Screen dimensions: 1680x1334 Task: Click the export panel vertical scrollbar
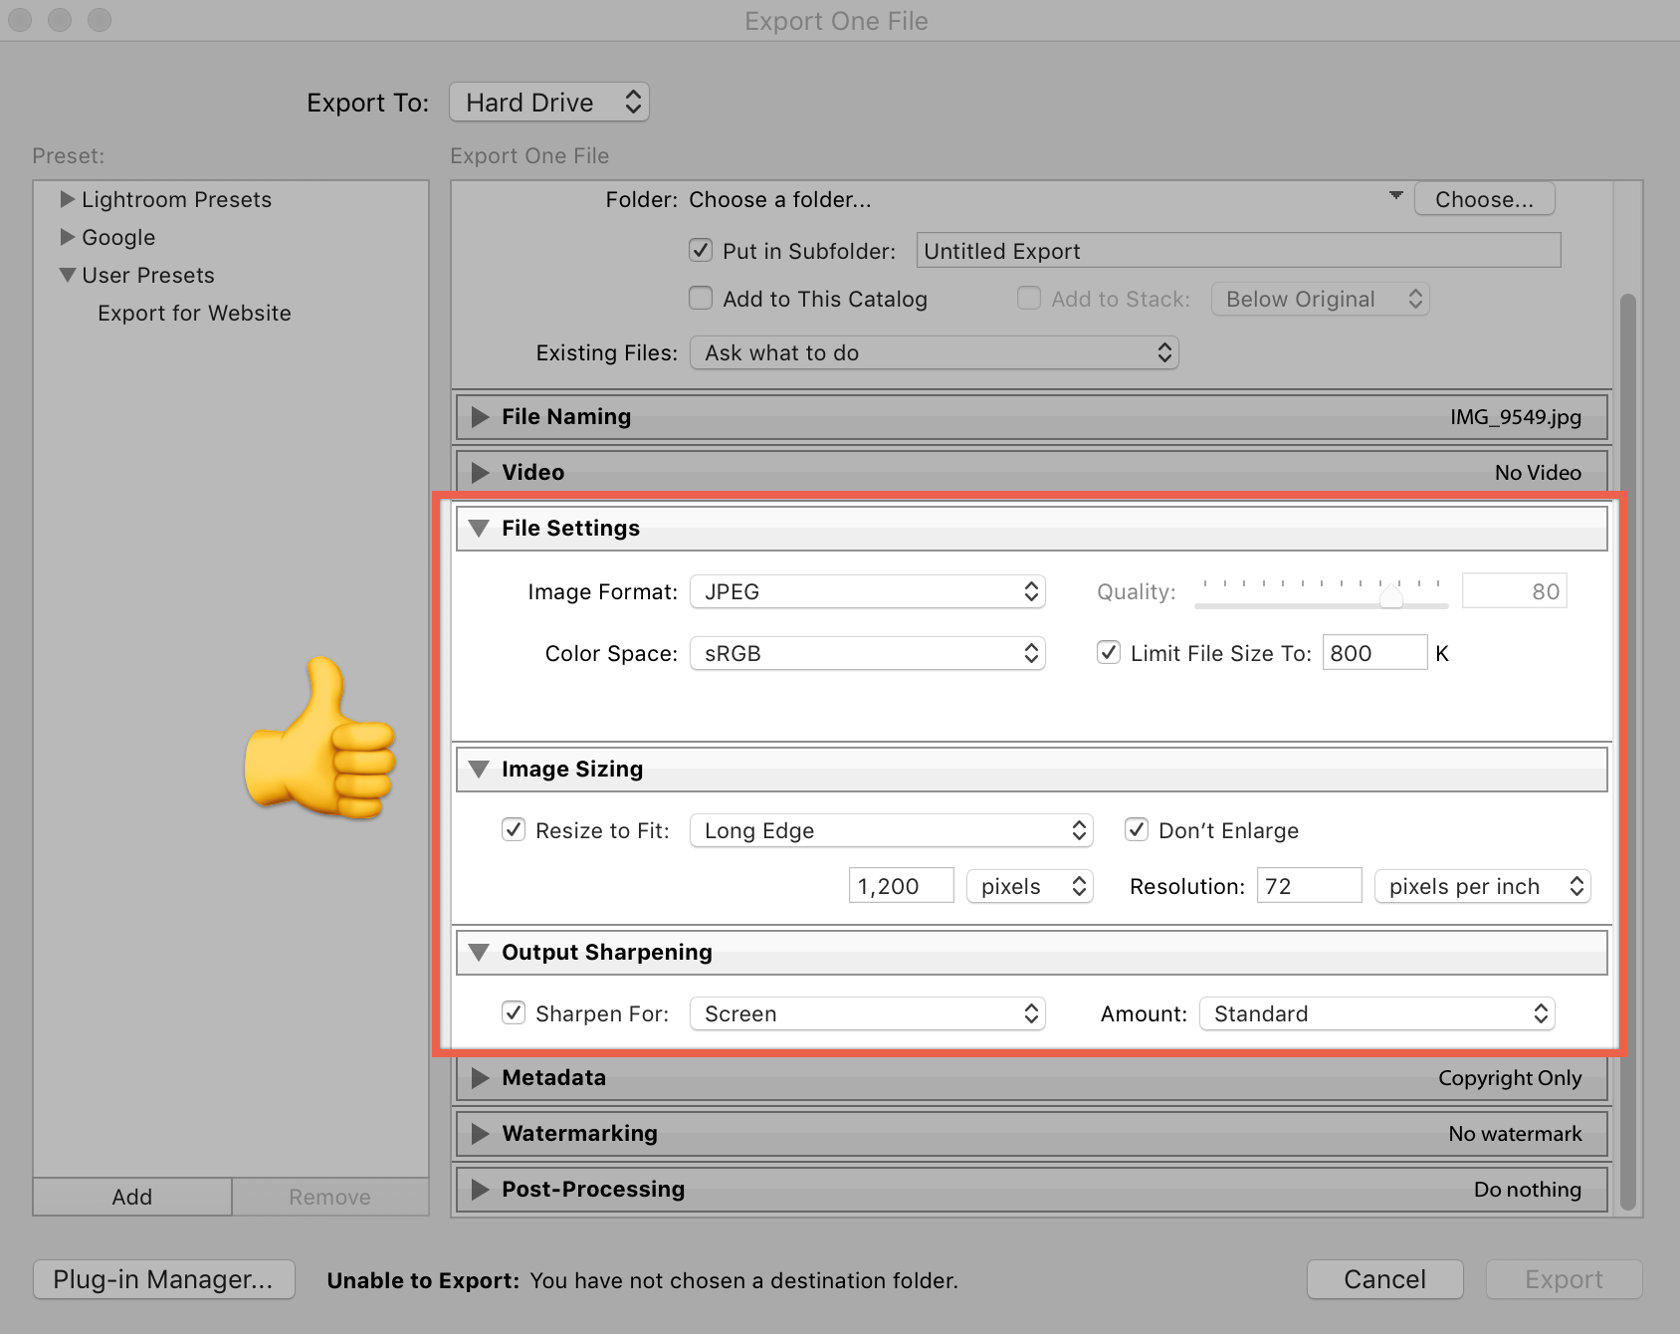(1627, 751)
